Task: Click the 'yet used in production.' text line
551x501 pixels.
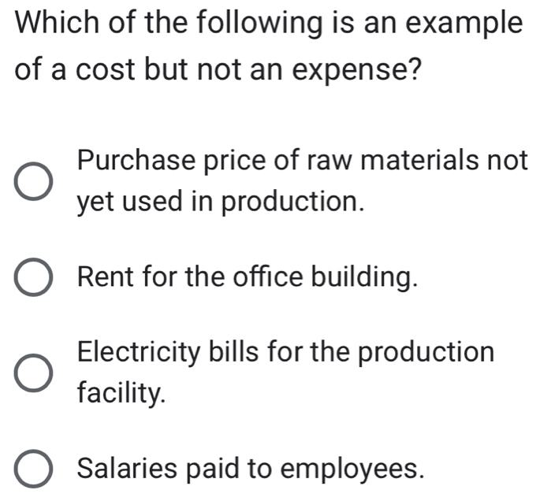Action: click(221, 202)
